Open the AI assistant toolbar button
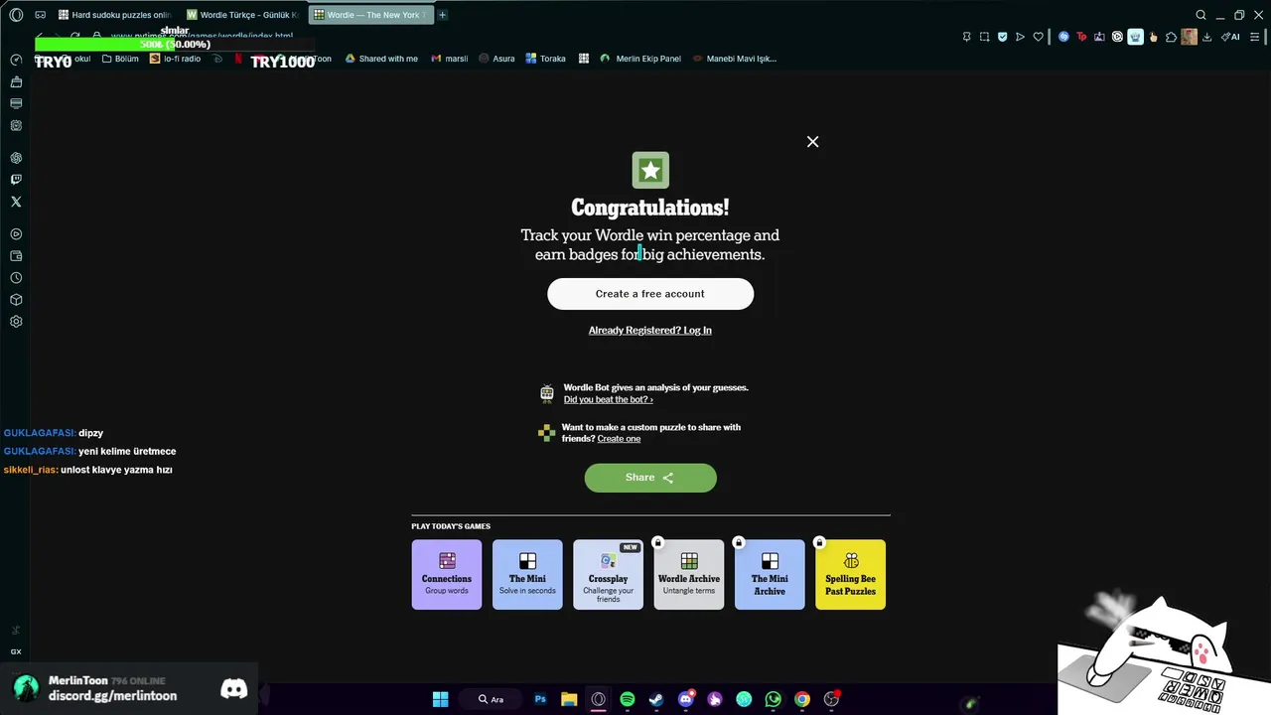Image resolution: width=1271 pixels, height=715 pixels. click(x=1231, y=37)
